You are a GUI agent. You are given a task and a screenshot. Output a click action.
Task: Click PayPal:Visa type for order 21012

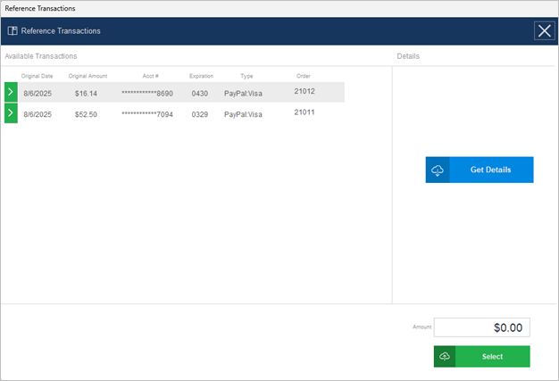coord(243,94)
